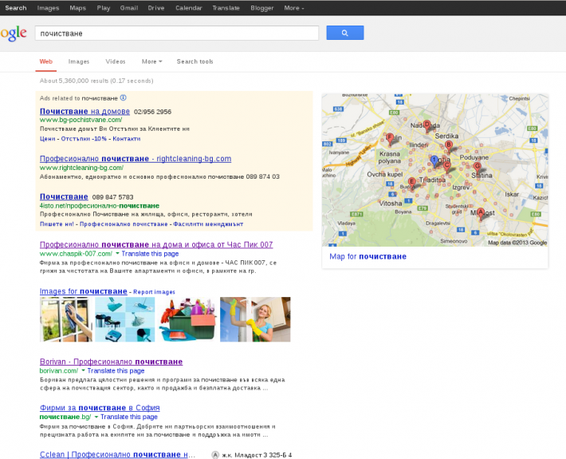The width and height of the screenshot is (566, 459).
Task: Open the arrow next to почистване.bg URL
Action: (x=96, y=417)
